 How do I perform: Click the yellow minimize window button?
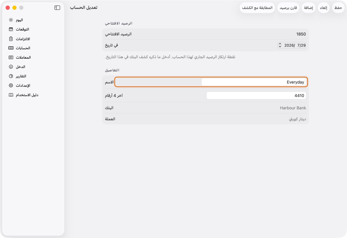tap(14, 8)
